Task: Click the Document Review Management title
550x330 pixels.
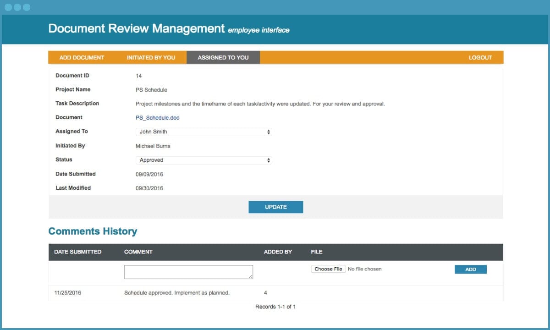Action: (x=135, y=28)
